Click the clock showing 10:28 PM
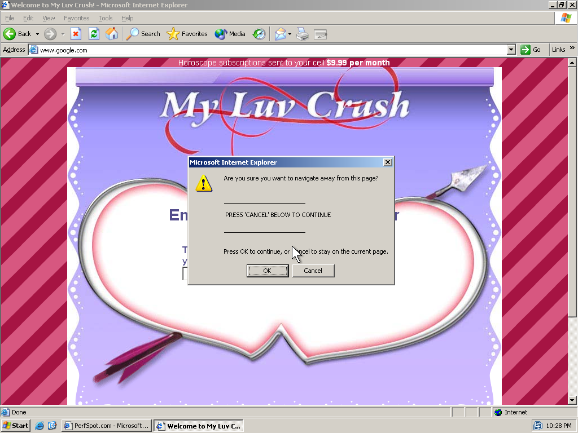The width and height of the screenshot is (578, 433). [558, 426]
